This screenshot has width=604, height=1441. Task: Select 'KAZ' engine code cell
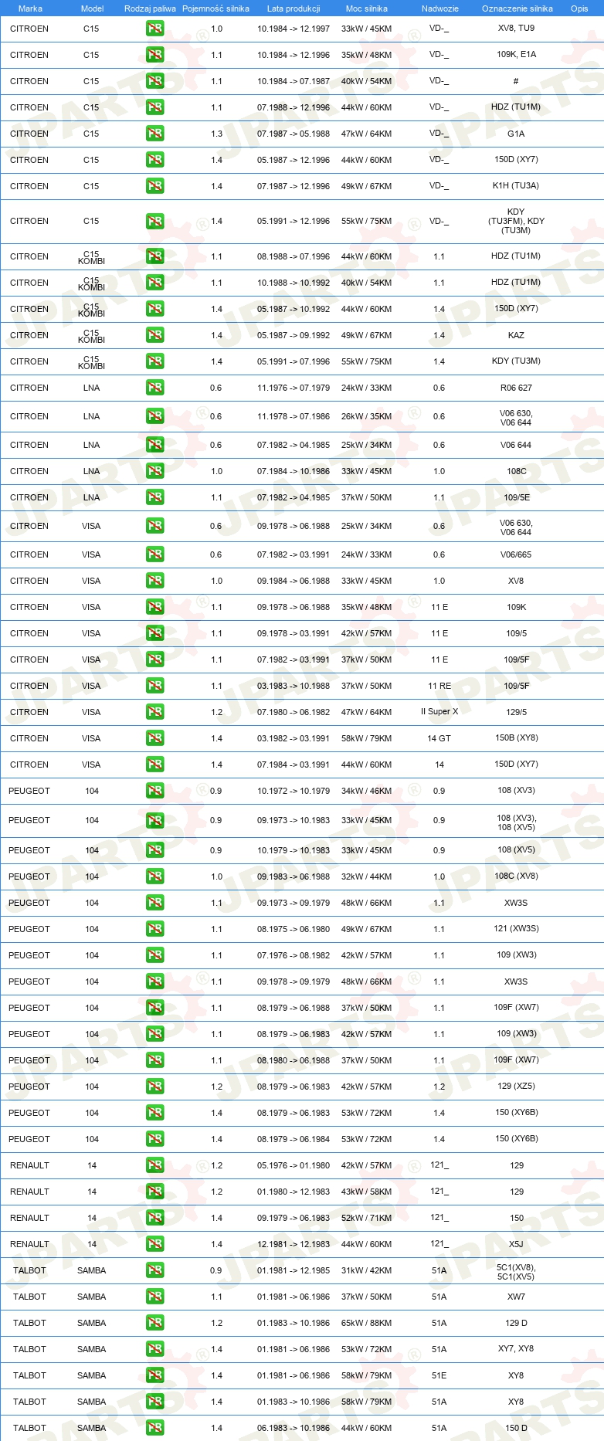(x=516, y=335)
